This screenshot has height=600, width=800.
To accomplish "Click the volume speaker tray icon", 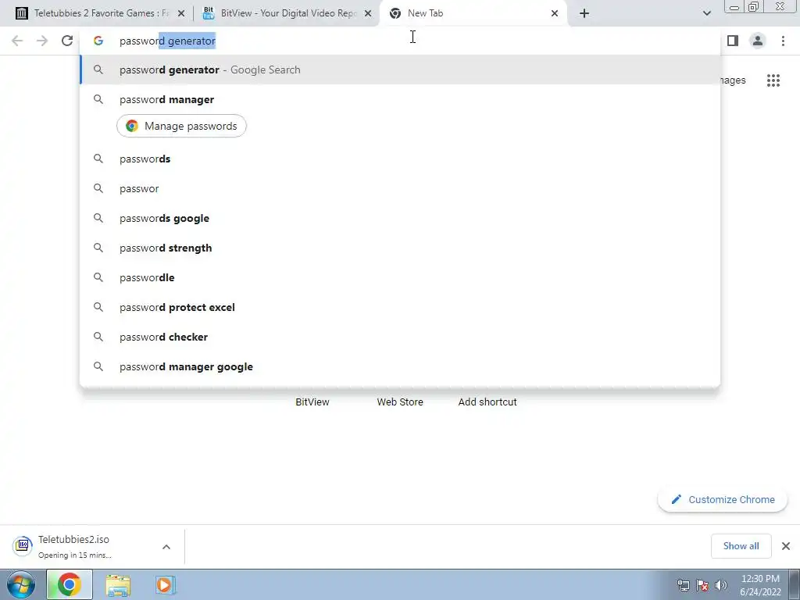I will coord(720,585).
